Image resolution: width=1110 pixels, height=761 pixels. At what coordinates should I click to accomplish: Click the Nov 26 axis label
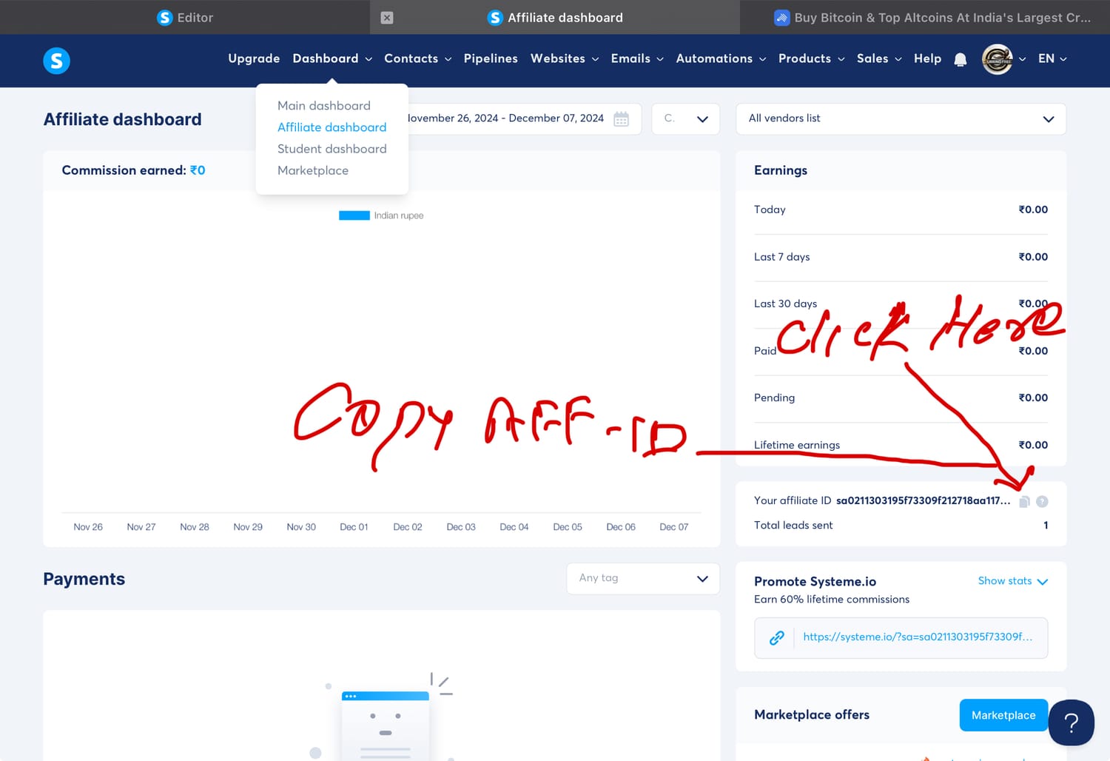click(x=88, y=527)
